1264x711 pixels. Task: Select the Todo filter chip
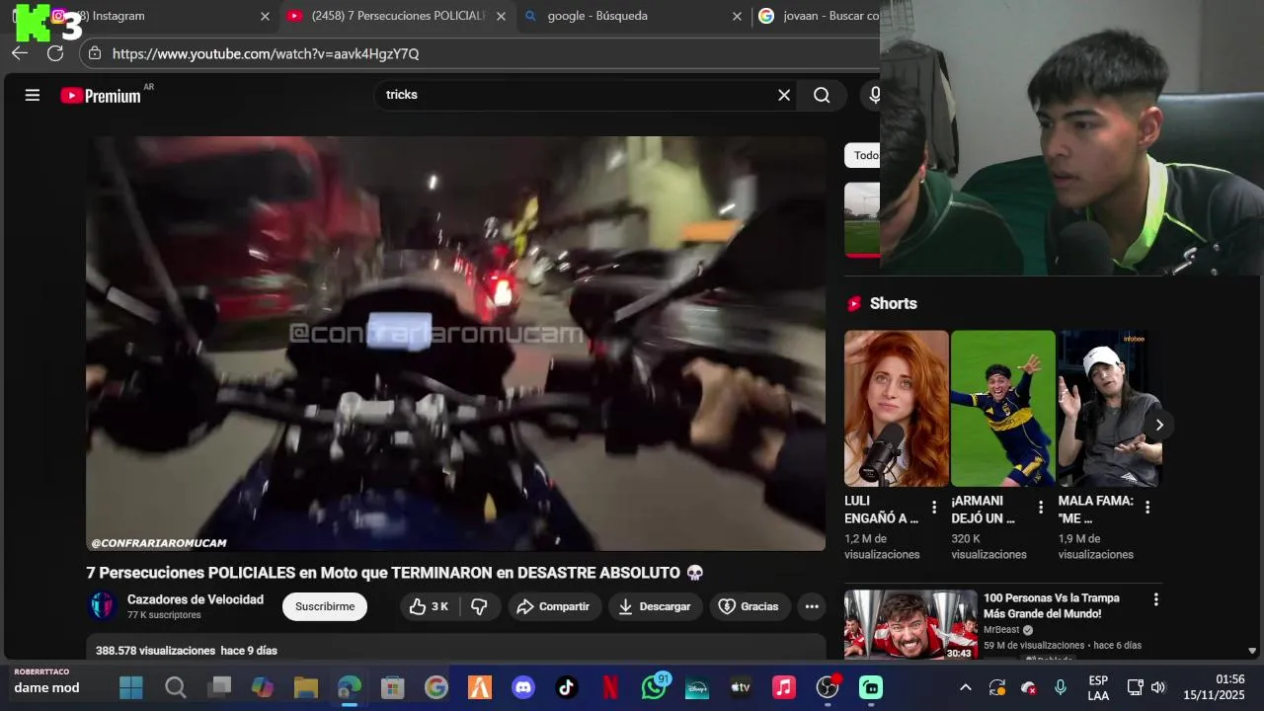tap(864, 155)
